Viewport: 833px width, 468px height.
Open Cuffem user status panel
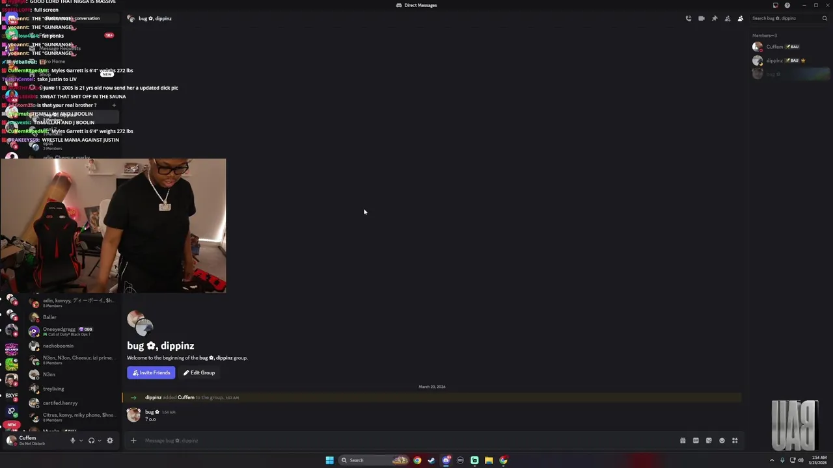pos(34,441)
